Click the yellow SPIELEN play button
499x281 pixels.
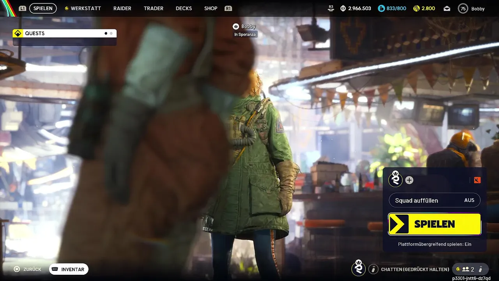(435, 224)
